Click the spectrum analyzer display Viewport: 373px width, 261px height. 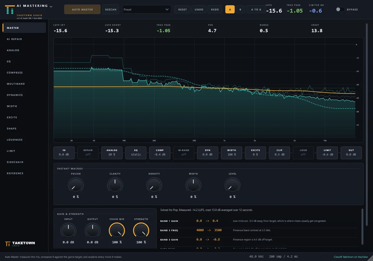(x=209, y=90)
